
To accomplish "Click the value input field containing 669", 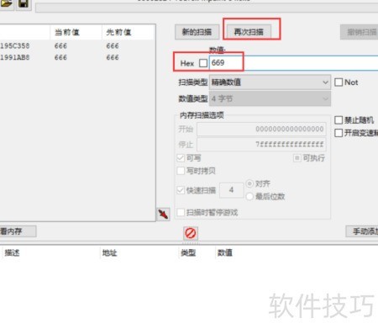I will [293, 63].
